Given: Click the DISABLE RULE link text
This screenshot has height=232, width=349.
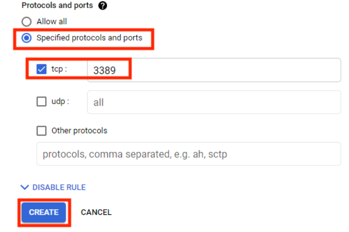Looking at the screenshot, I should (x=59, y=187).
